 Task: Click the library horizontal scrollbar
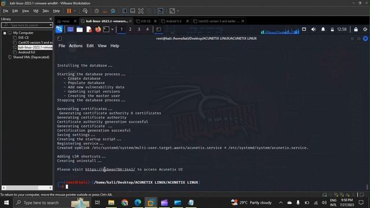coord(27,188)
